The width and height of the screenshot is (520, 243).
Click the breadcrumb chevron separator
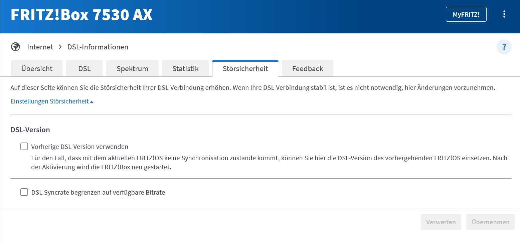[x=60, y=47]
